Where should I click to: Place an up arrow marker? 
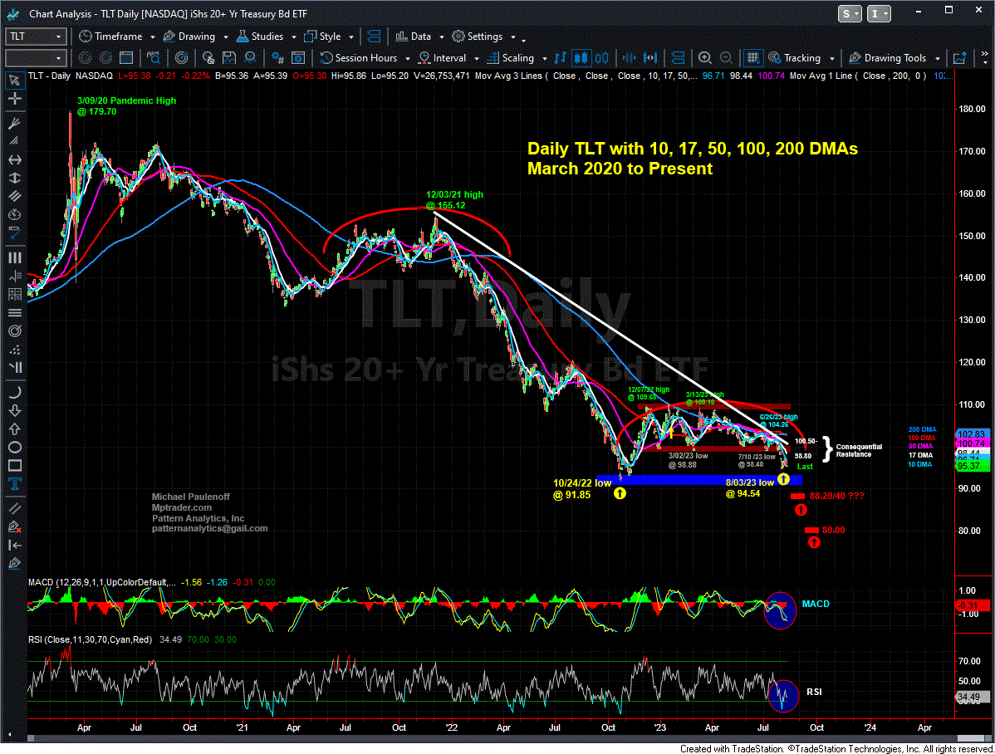(14, 429)
